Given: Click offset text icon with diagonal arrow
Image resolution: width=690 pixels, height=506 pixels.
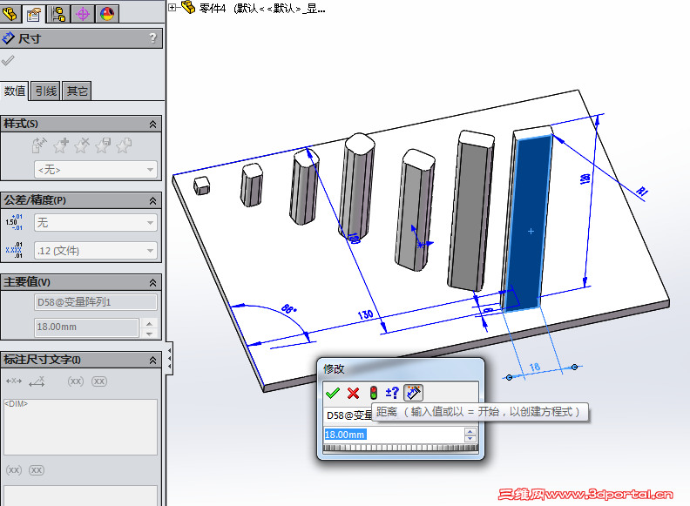Looking at the screenshot, I should coord(37,381).
